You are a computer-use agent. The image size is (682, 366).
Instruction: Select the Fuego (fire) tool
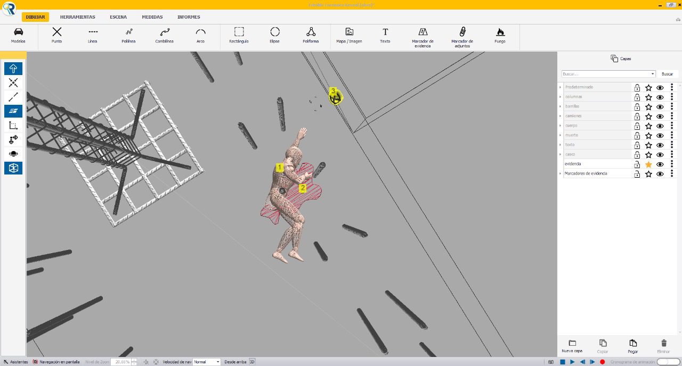point(500,35)
